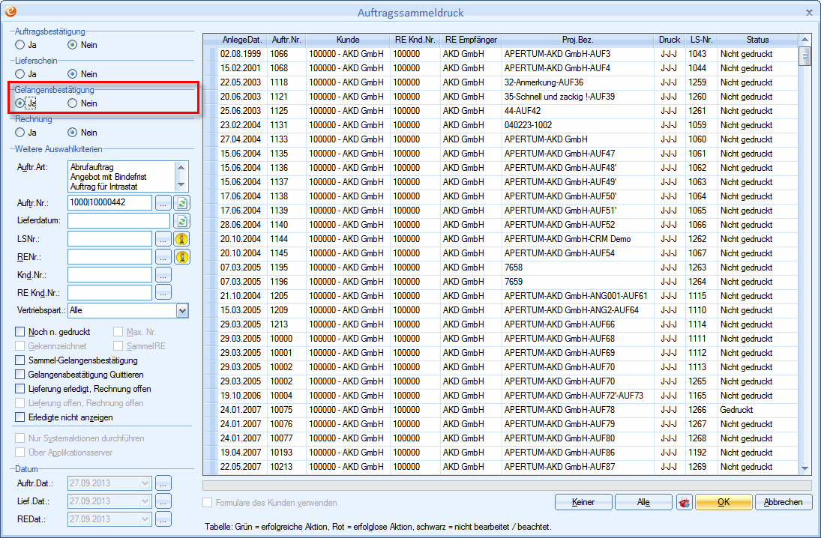Select Nein for Gelangensbestätigung
This screenshot has height=538, width=821.
72,103
